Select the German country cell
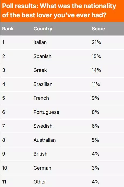The height and width of the screenshot is (187, 124). [42, 168]
